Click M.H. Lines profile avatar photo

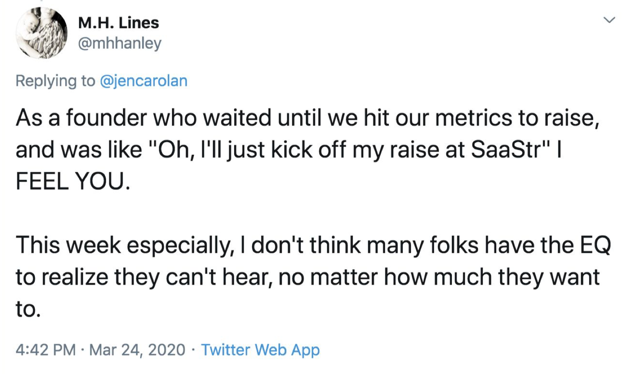click(41, 33)
